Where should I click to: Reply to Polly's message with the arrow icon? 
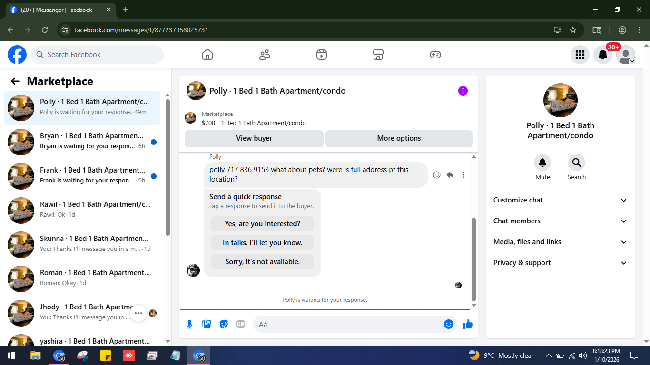pos(450,175)
